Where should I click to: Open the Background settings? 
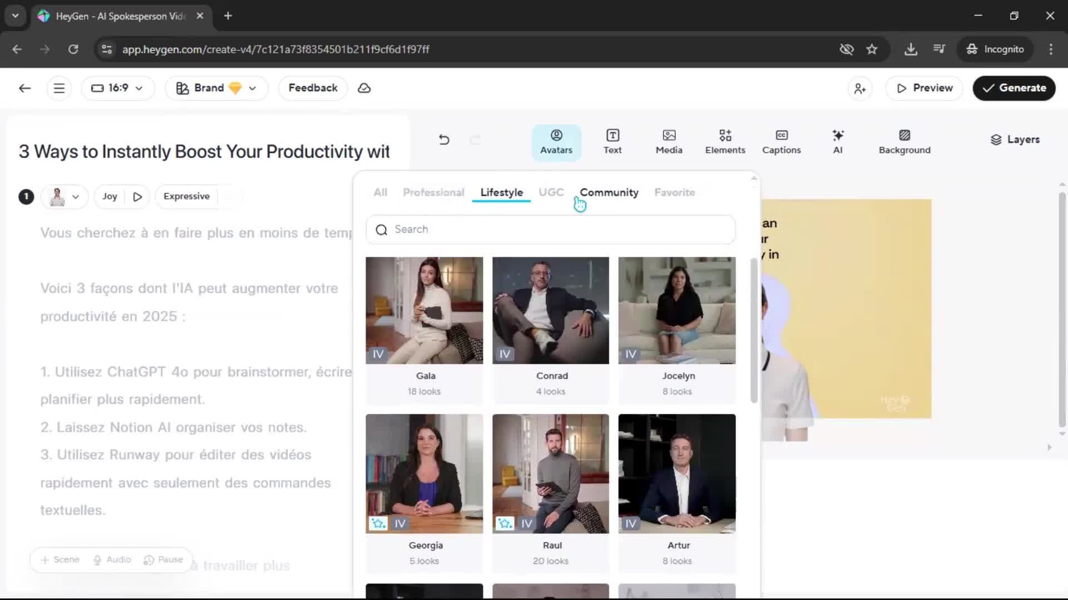point(904,142)
